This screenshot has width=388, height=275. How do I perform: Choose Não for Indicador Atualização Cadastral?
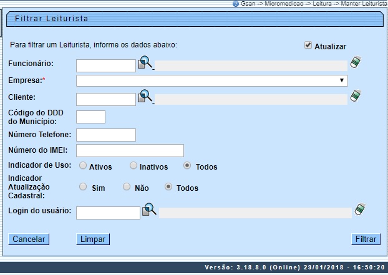(127, 187)
